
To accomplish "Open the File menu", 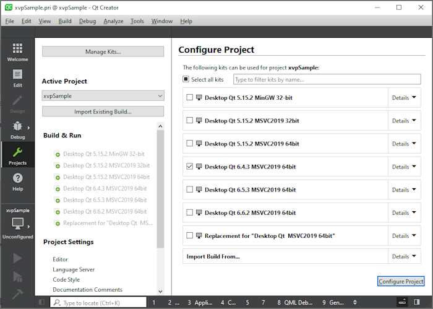I will 10,21.
